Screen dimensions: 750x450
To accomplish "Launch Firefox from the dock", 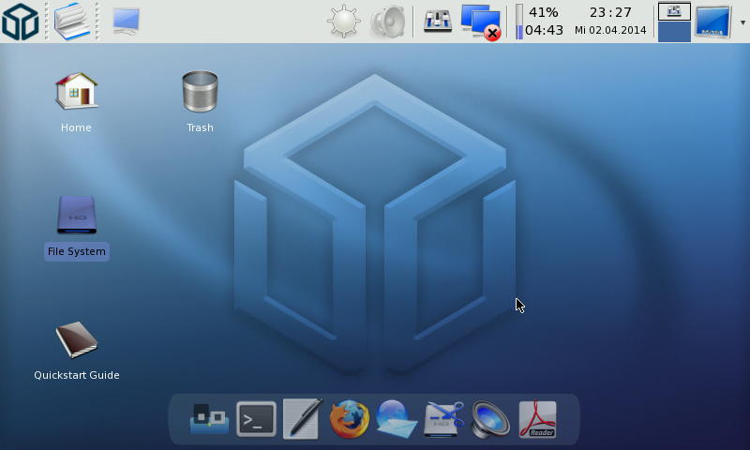I will coord(350,419).
